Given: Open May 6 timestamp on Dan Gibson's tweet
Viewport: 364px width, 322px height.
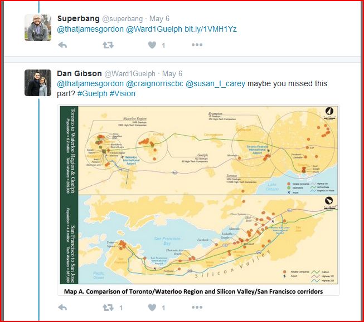Looking at the screenshot, I should point(172,73).
